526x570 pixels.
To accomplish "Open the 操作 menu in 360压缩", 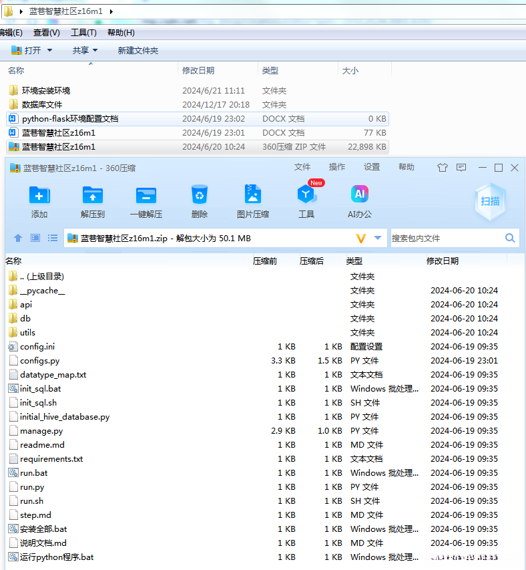I will (337, 167).
